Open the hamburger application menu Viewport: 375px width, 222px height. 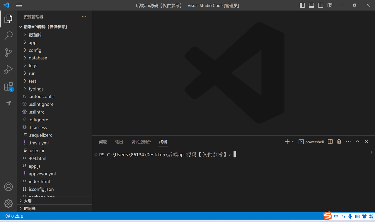19,5
